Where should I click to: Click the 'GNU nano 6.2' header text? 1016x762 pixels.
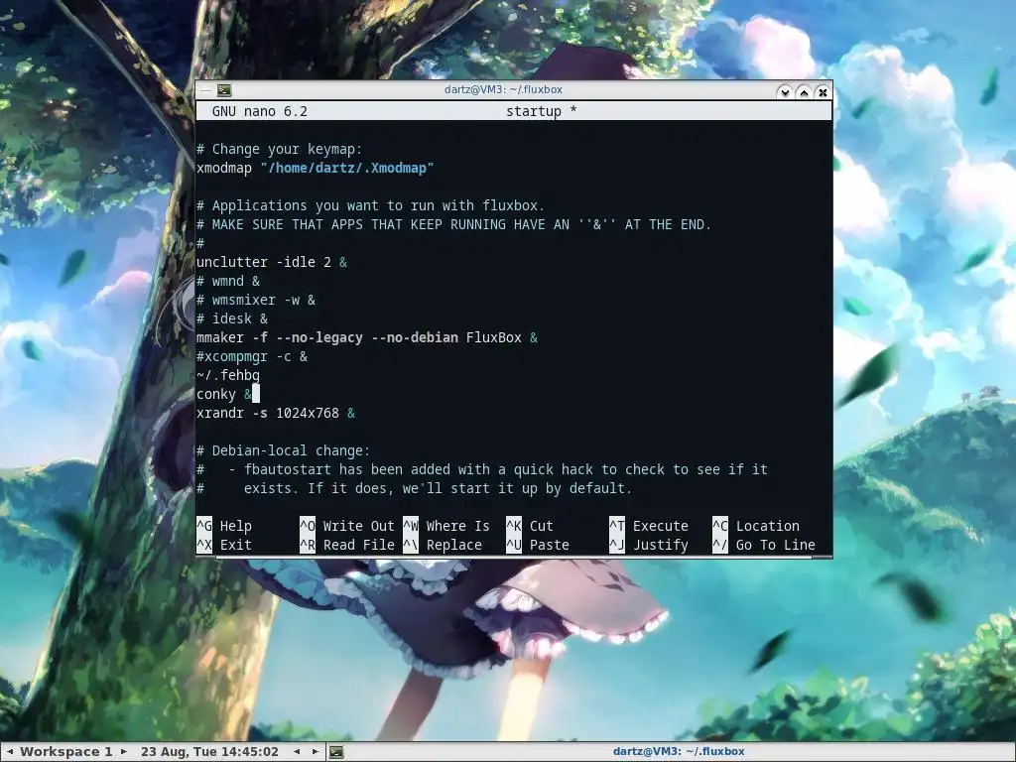point(260,111)
